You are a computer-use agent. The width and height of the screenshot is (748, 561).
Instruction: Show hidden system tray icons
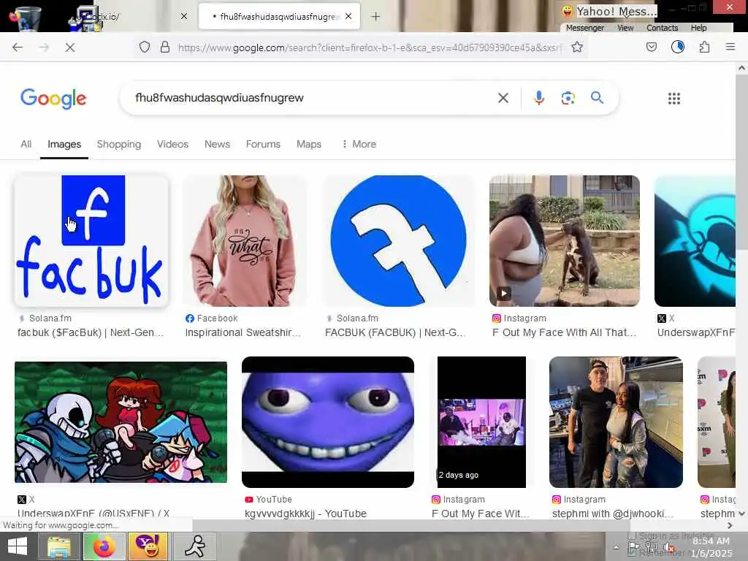coord(617,547)
